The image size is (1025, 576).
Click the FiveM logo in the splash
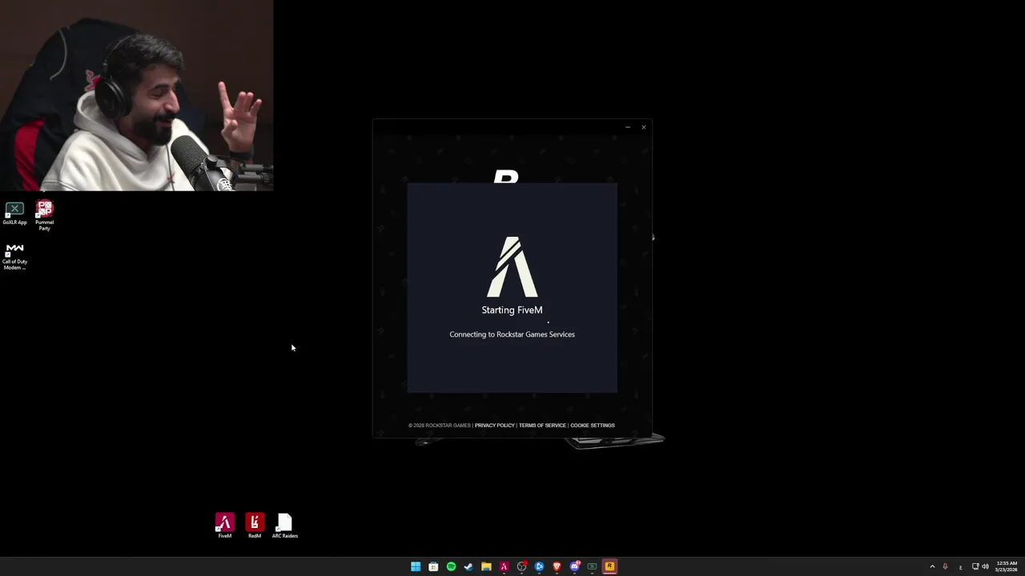(512, 266)
